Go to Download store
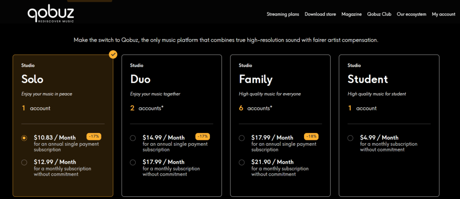This screenshot has height=199, width=460. pos(320,14)
